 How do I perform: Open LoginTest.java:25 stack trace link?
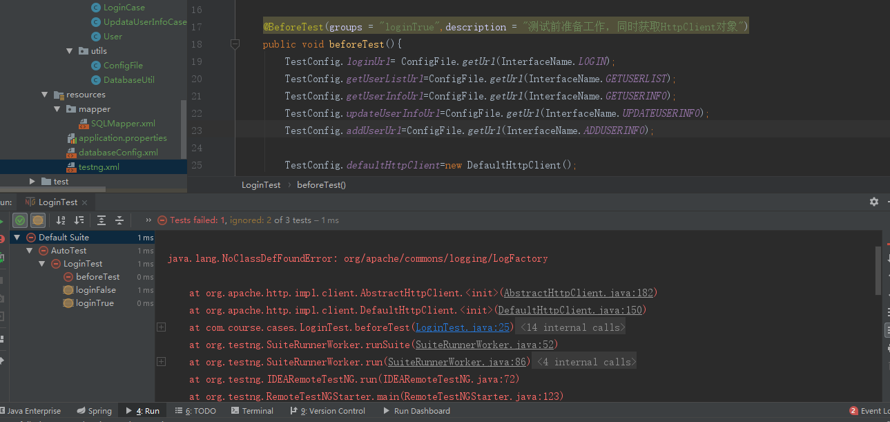pos(463,327)
